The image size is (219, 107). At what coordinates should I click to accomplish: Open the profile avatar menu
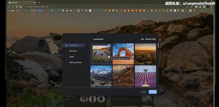(x=208, y=7)
